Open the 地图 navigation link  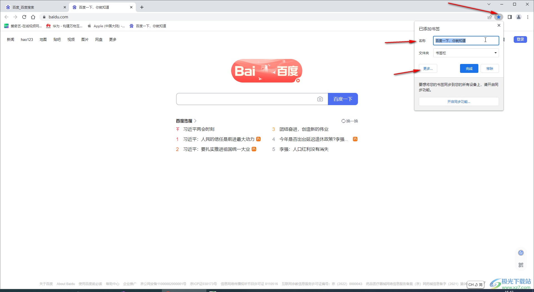click(x=43, y=39)
